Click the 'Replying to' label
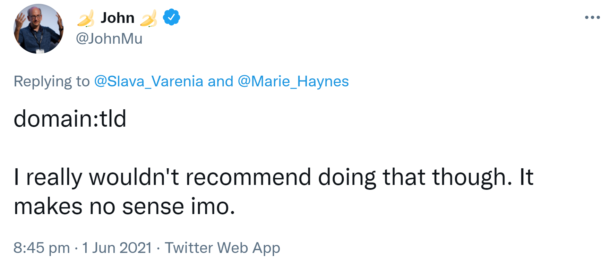Viewport: 609px width, 272px height. click(51, 82)
